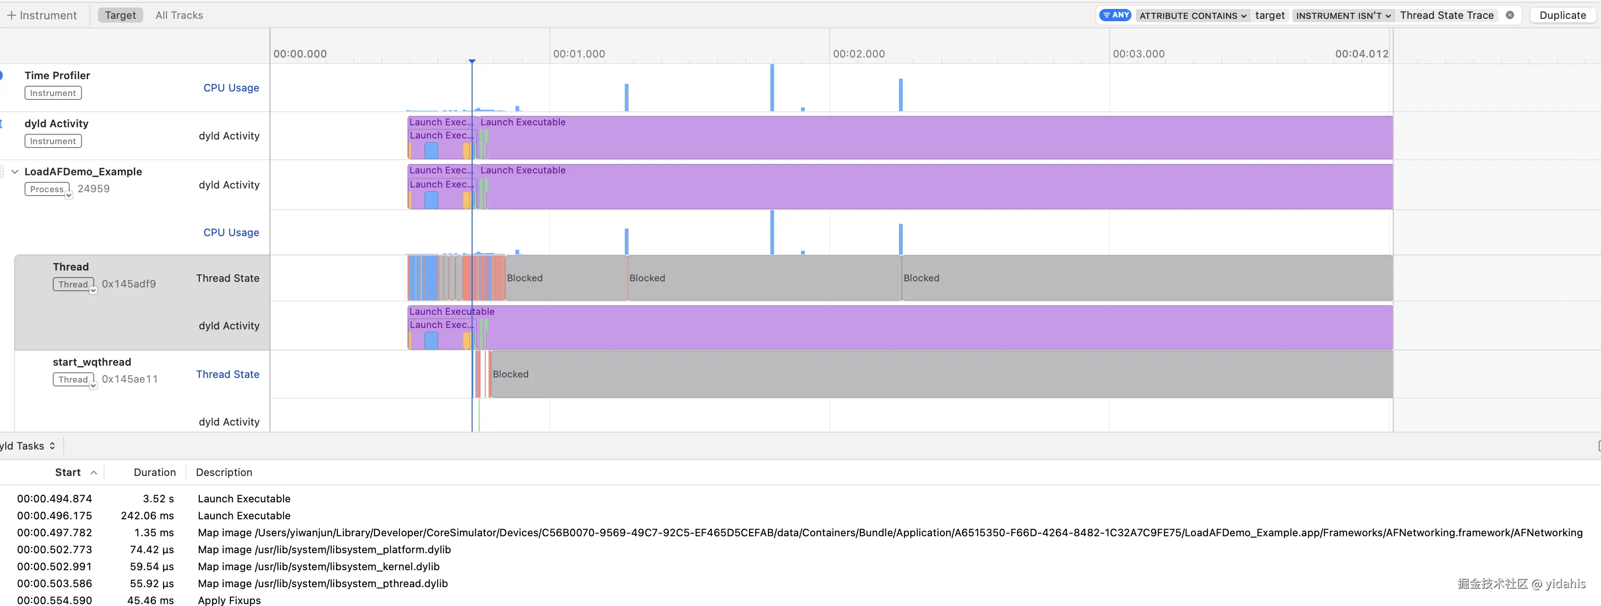
Task: Click Time Profiler CPU Usage link
Action: [x=231, y=88]
